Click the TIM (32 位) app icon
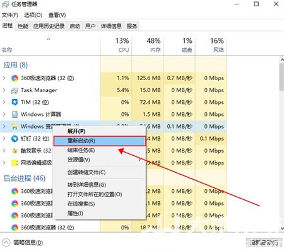Screen dimensions: 284x251 [x=15, y=102]
